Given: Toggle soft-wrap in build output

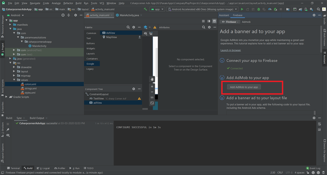Looking at the screenshot, I should [x=319, y=124].
